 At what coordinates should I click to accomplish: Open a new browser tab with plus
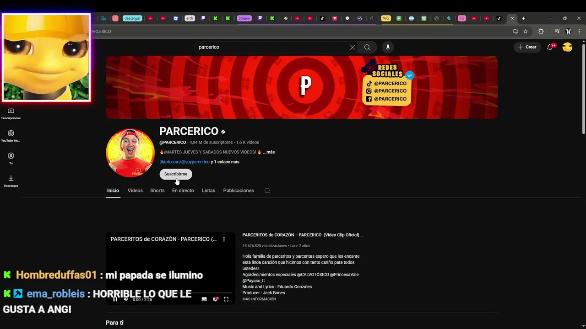tap(523, 18)
